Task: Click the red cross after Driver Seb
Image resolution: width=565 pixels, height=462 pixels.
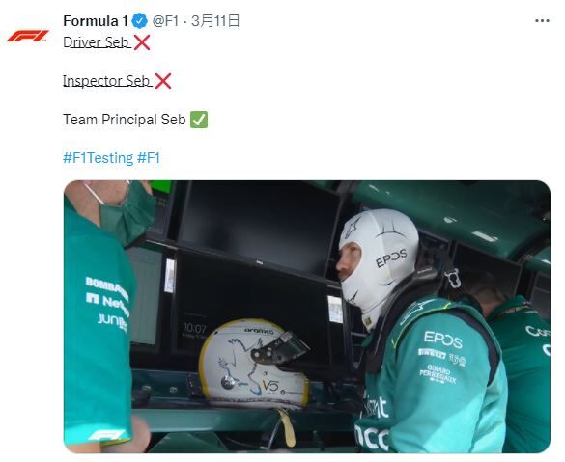Action: tap(142, 42)
